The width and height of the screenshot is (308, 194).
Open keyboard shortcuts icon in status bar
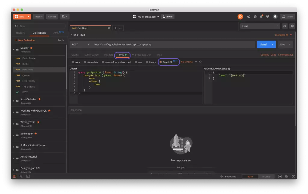[287, 177]
